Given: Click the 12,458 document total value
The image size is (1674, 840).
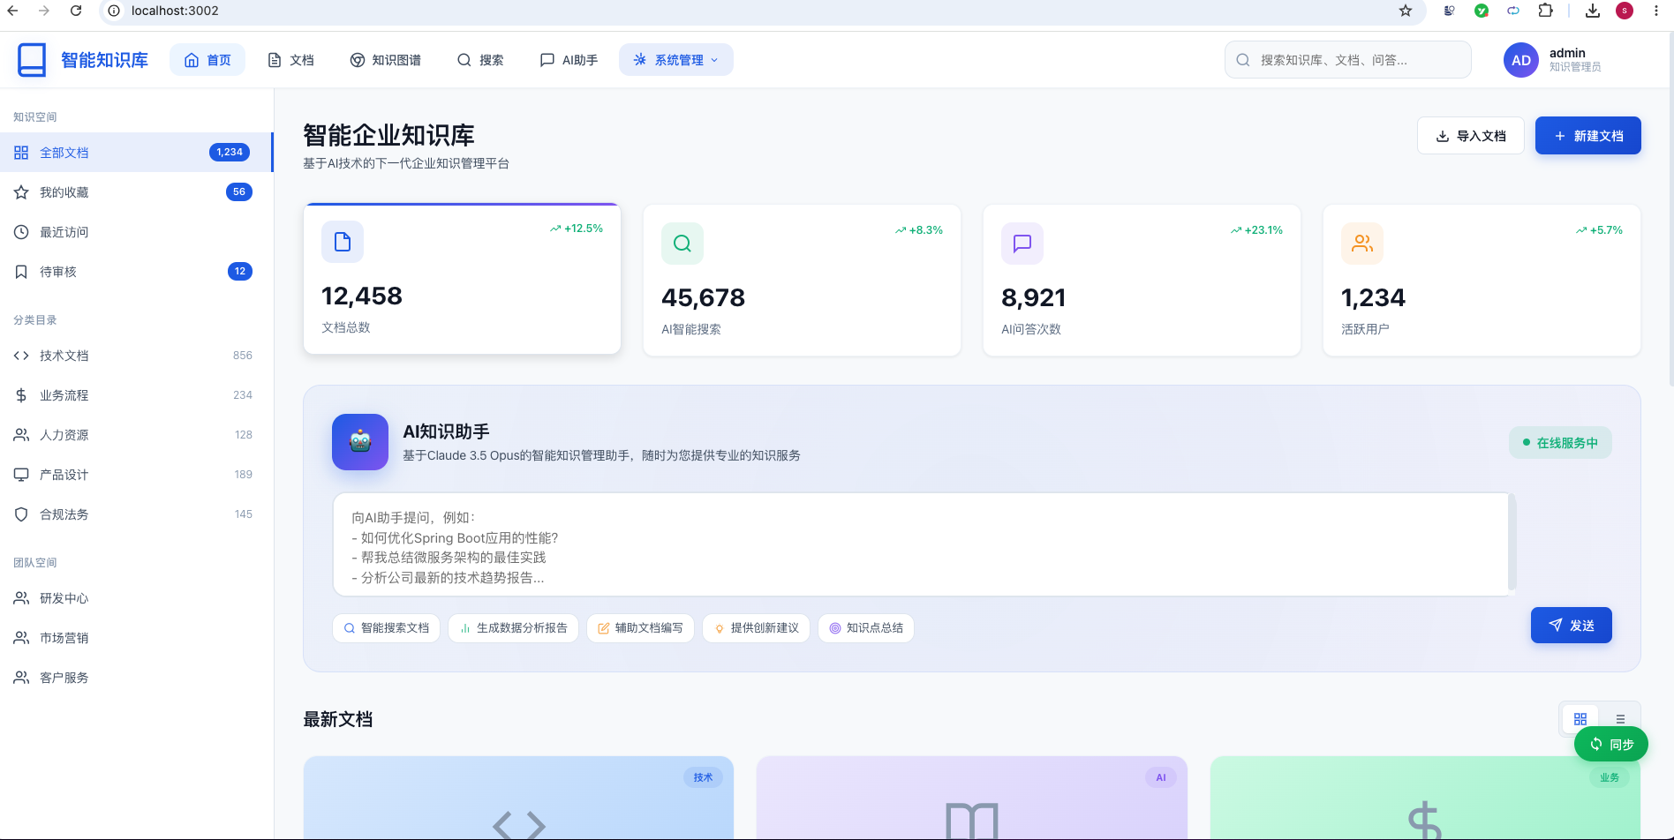Looking at the screenshot, I should coord(362,296).
